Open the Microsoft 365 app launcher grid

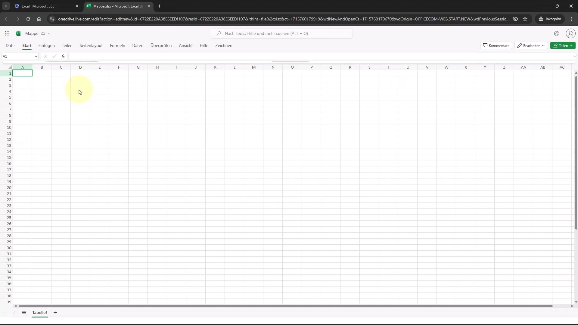pos(7,33)
